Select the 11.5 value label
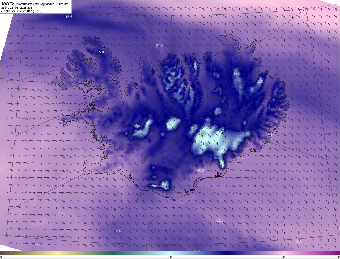Viewport: 340px width, 259px height. [260, 82]
